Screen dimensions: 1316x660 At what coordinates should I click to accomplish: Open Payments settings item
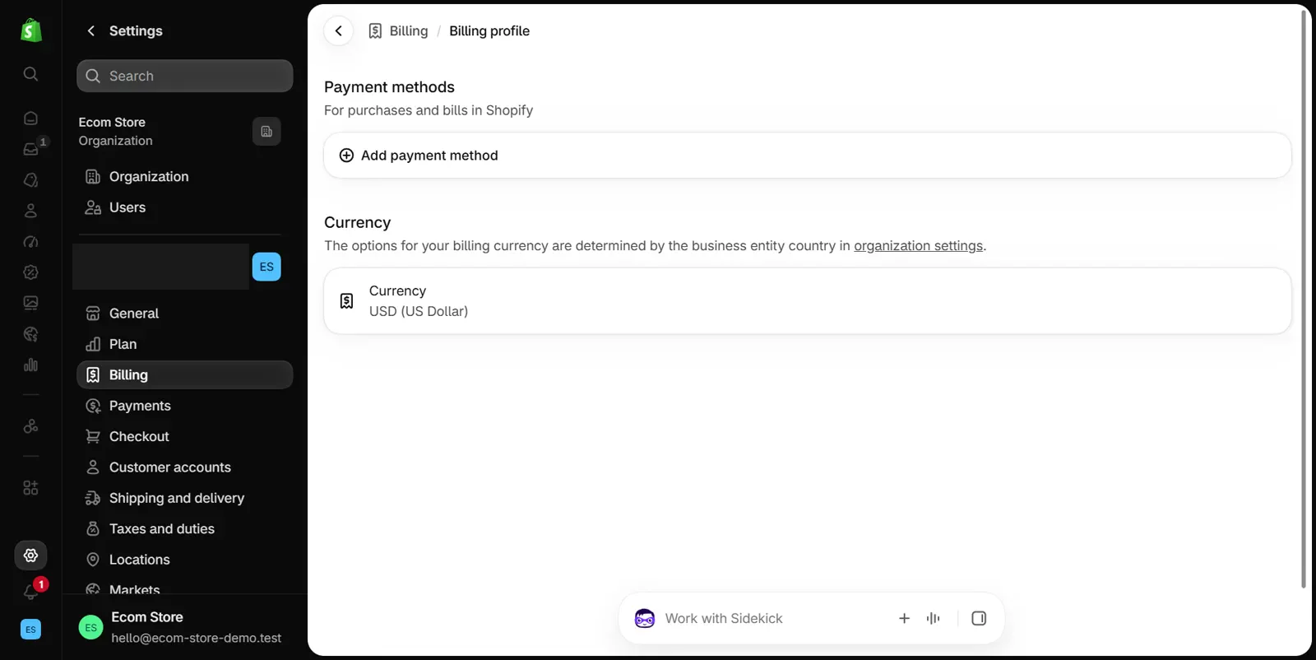[185, 406]
